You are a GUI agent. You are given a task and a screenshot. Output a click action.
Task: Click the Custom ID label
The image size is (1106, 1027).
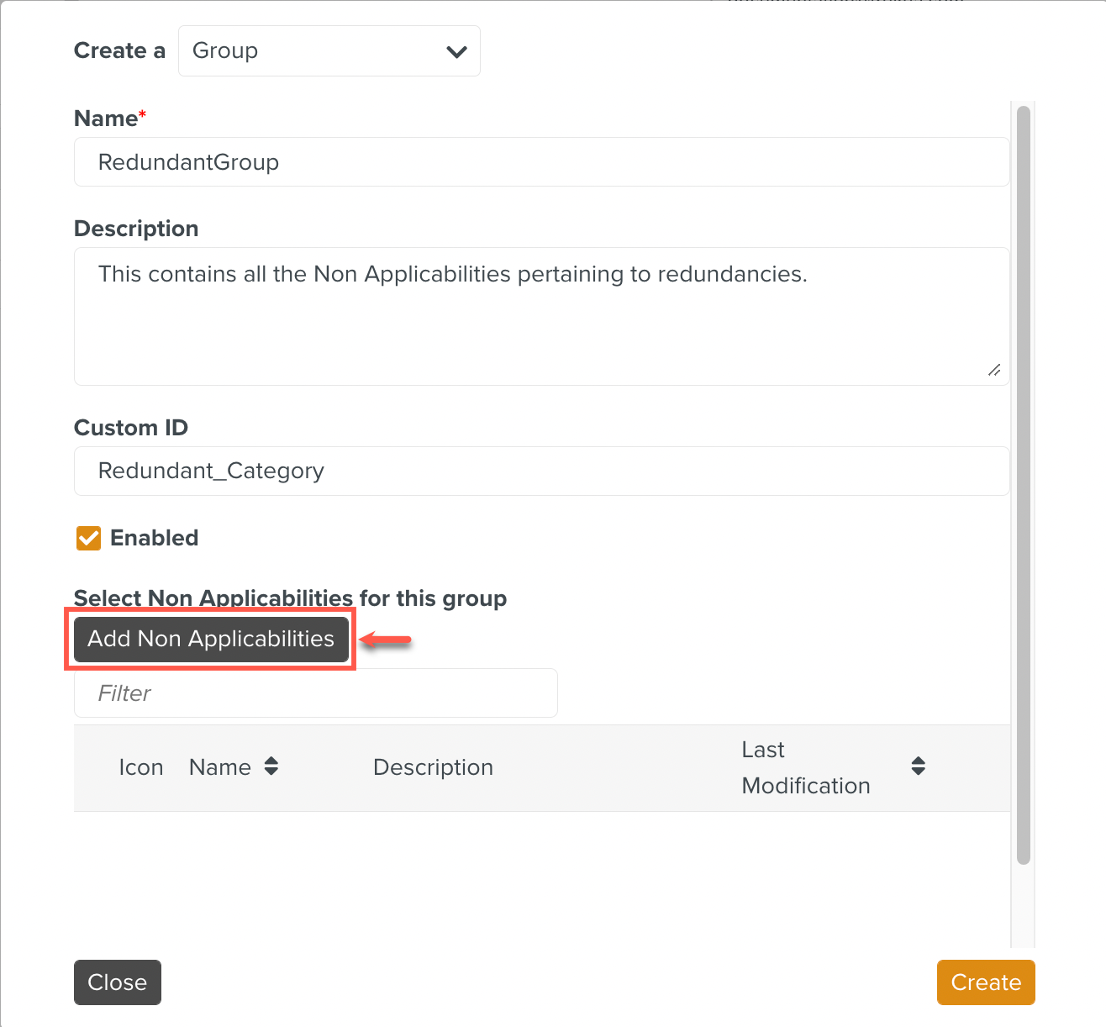pyautogui.click(x=131, y=428)
